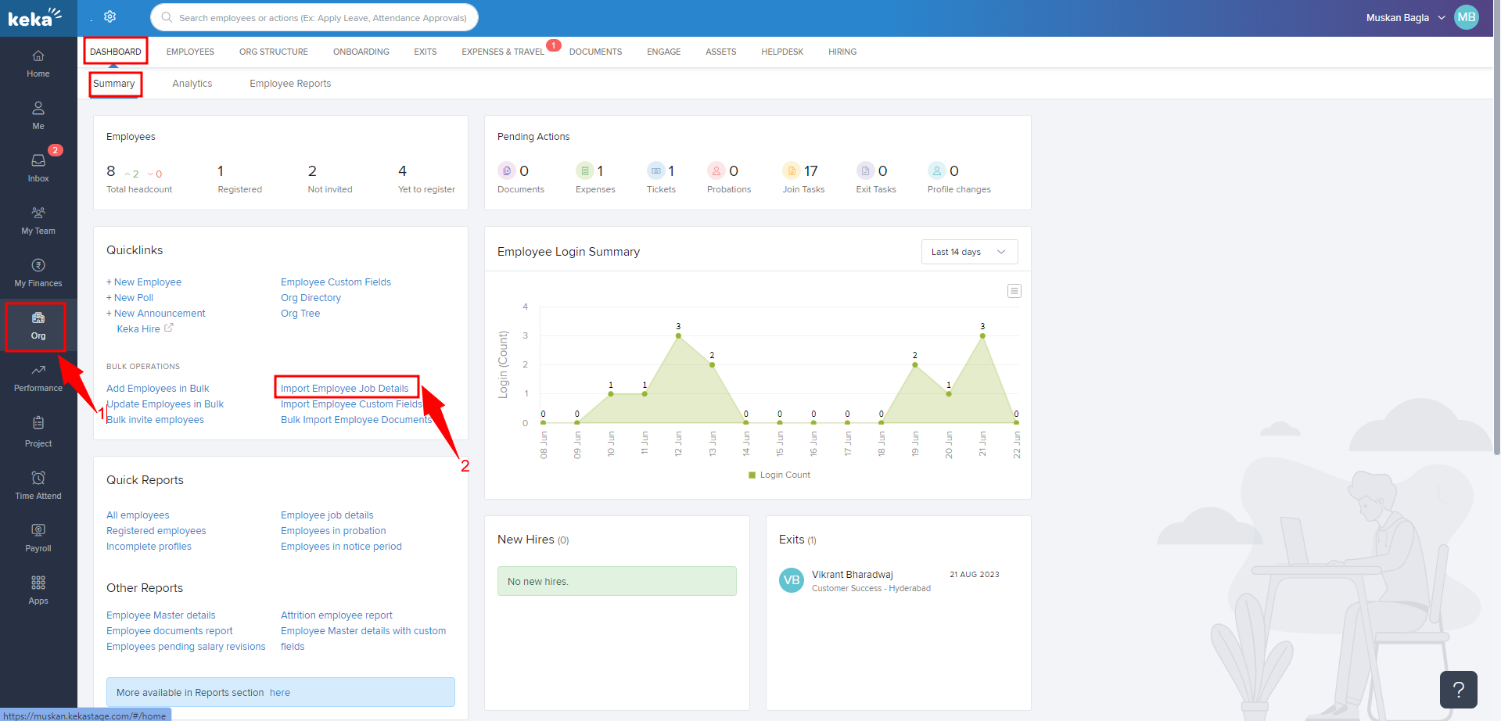Open the Apps grid icon
Screen dimensions: 1501x721
tap(38, 590)
